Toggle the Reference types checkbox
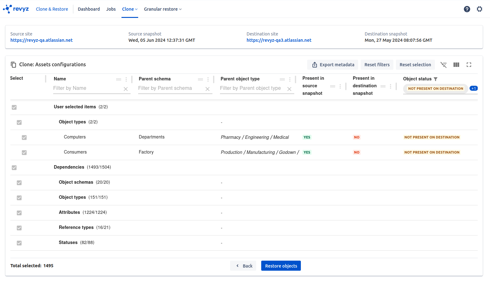 tap(19, 228)
